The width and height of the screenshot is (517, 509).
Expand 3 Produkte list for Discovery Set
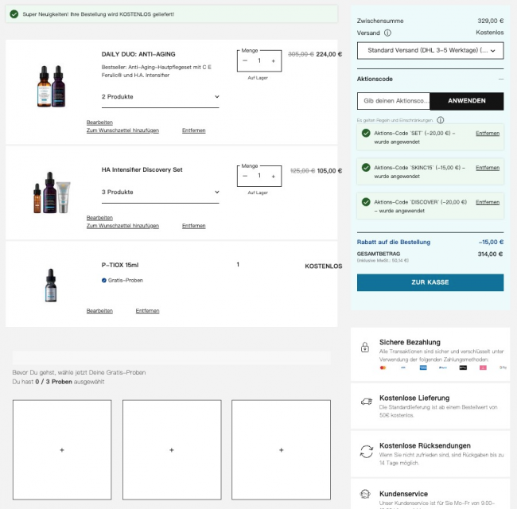[x=160, y=192]
